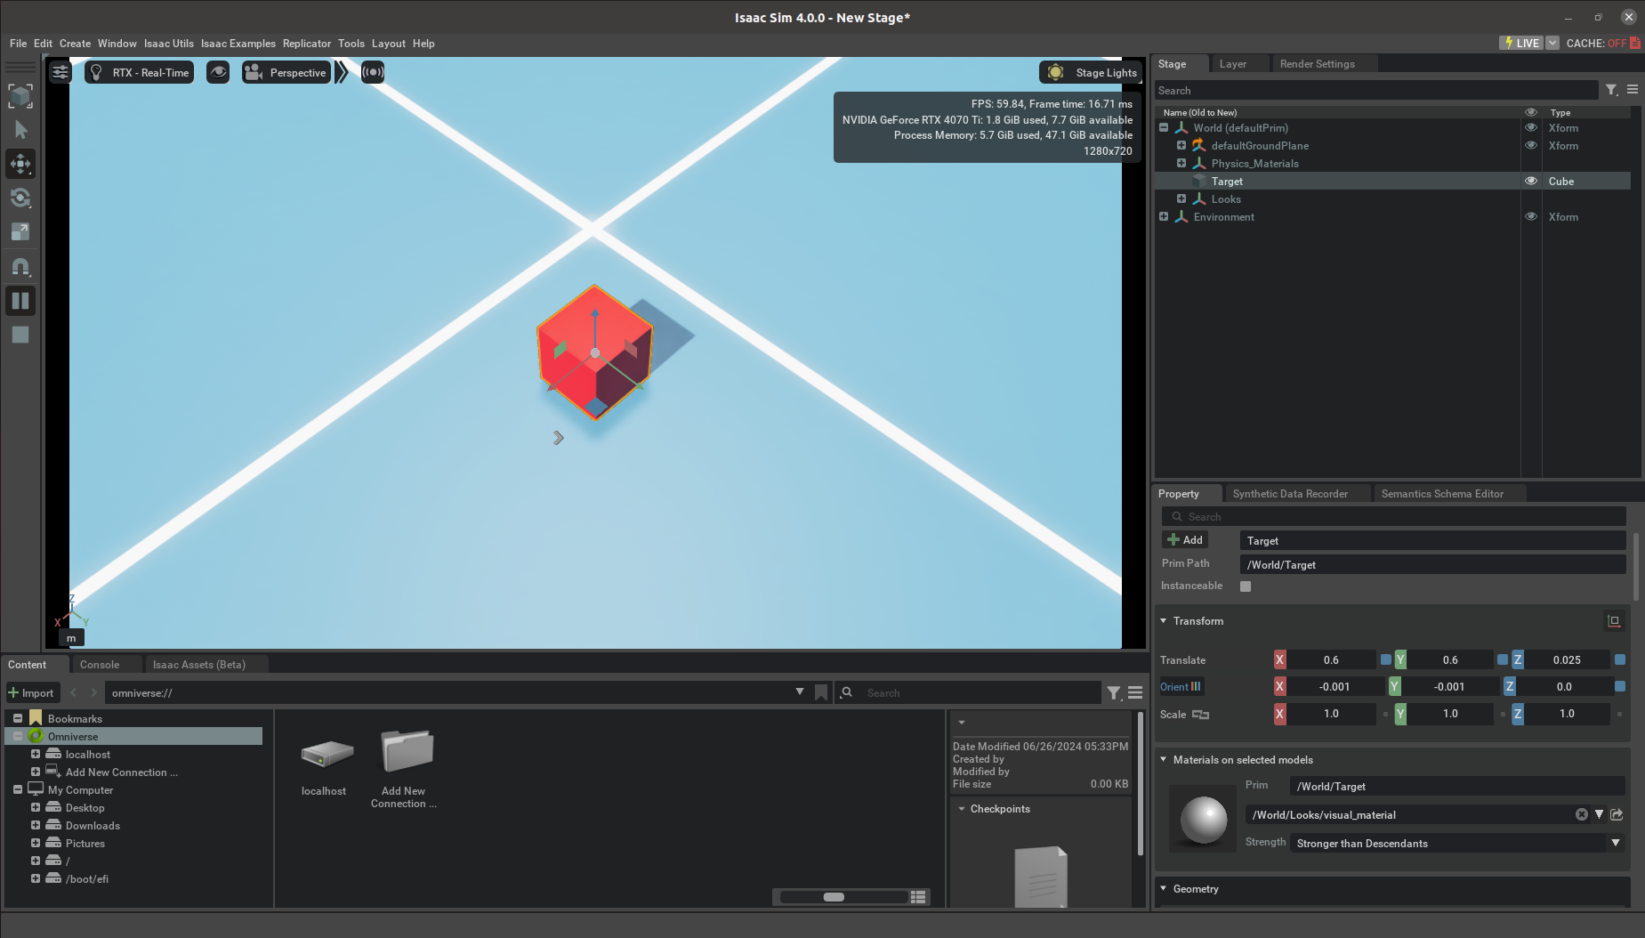Screen dimensions: 1645x938
Task: Expand the defaultGroundPlane tree node
Action: click(1181, 145)
